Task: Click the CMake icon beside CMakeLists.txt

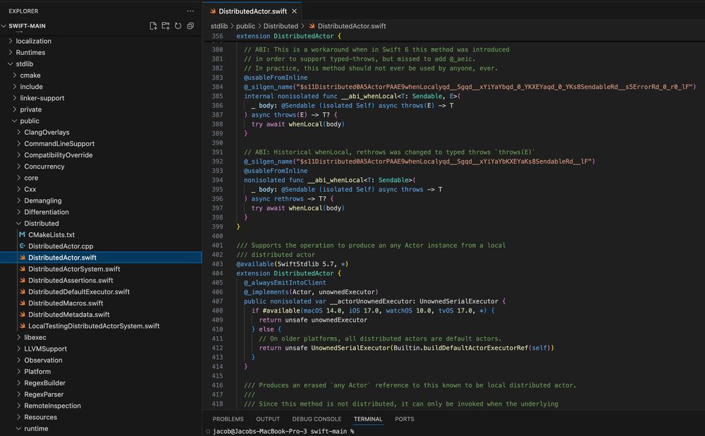Action: (22, 234)
